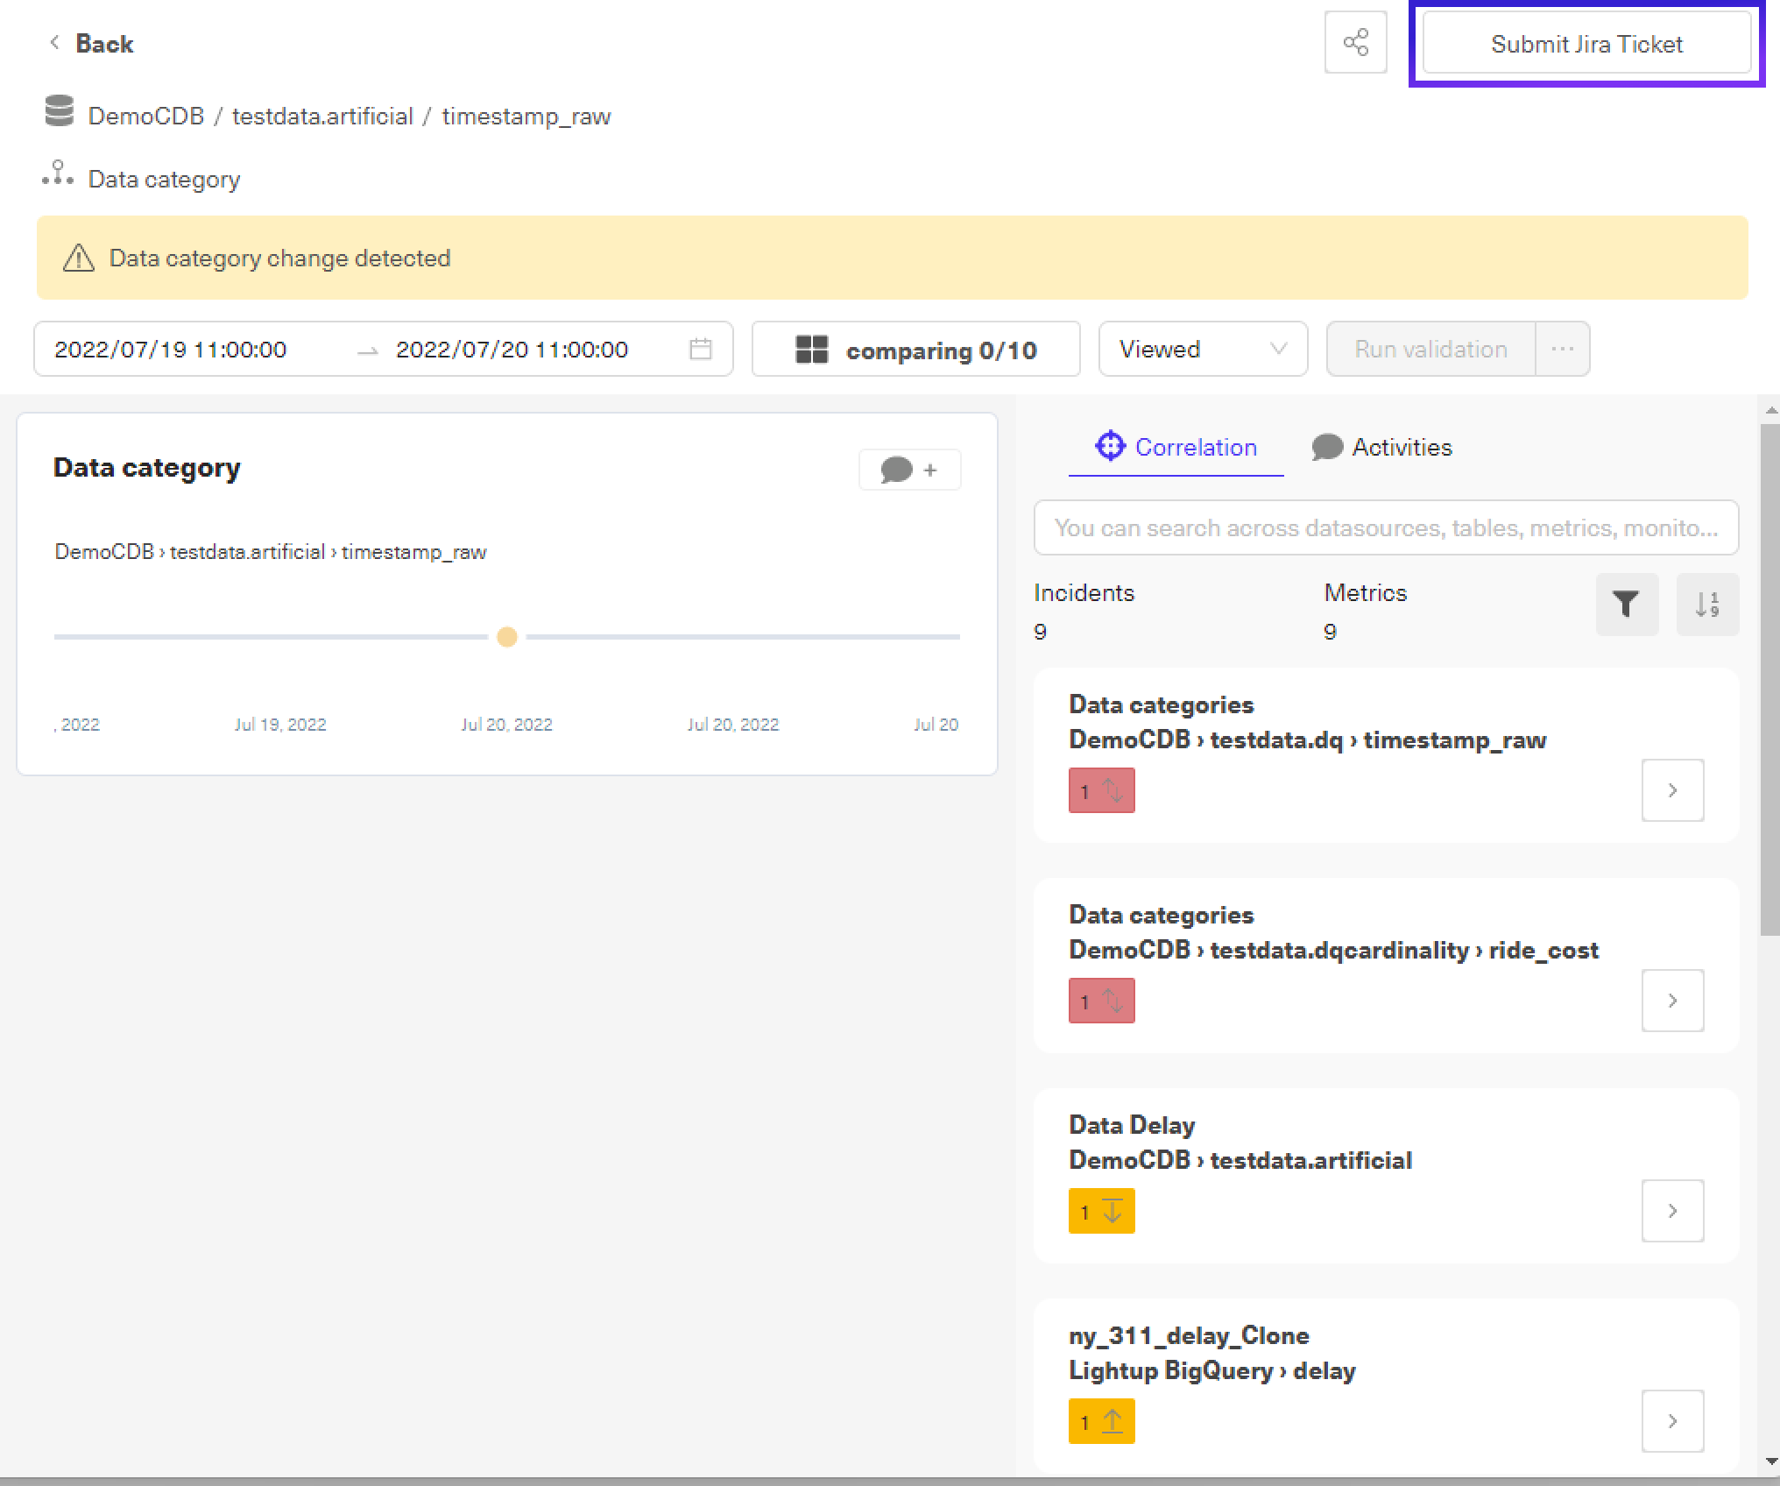
Task: Open the Viewed status dropdown
Action: click(1202, 349)
